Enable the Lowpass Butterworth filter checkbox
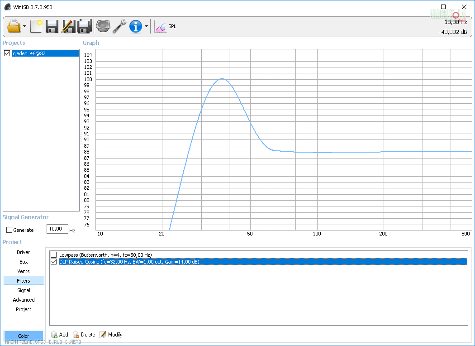This screenshot has height=346, width=475. click(54, 255)
